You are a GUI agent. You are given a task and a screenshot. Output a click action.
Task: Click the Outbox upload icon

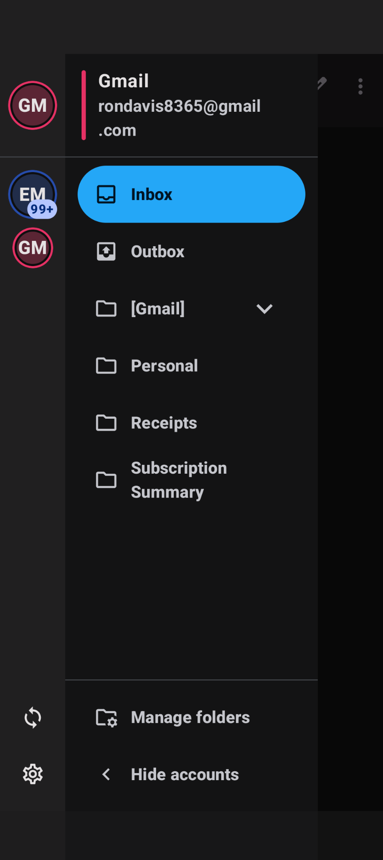[106, 251]
